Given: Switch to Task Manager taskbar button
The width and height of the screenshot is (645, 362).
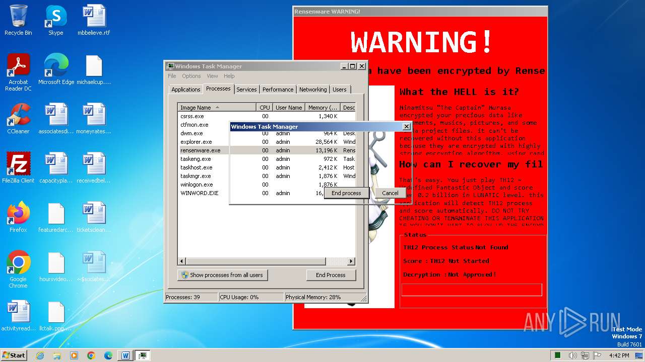Looking at the screenshot, I should (143, 355).
